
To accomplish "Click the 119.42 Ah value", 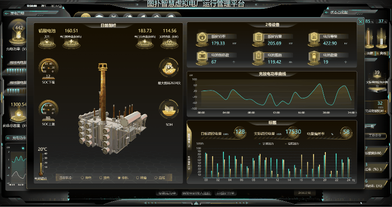I will [x=274, y=62].
